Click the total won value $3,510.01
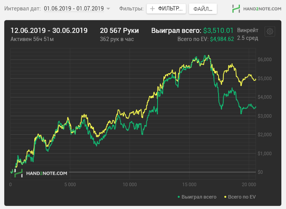 click(218, 31)
